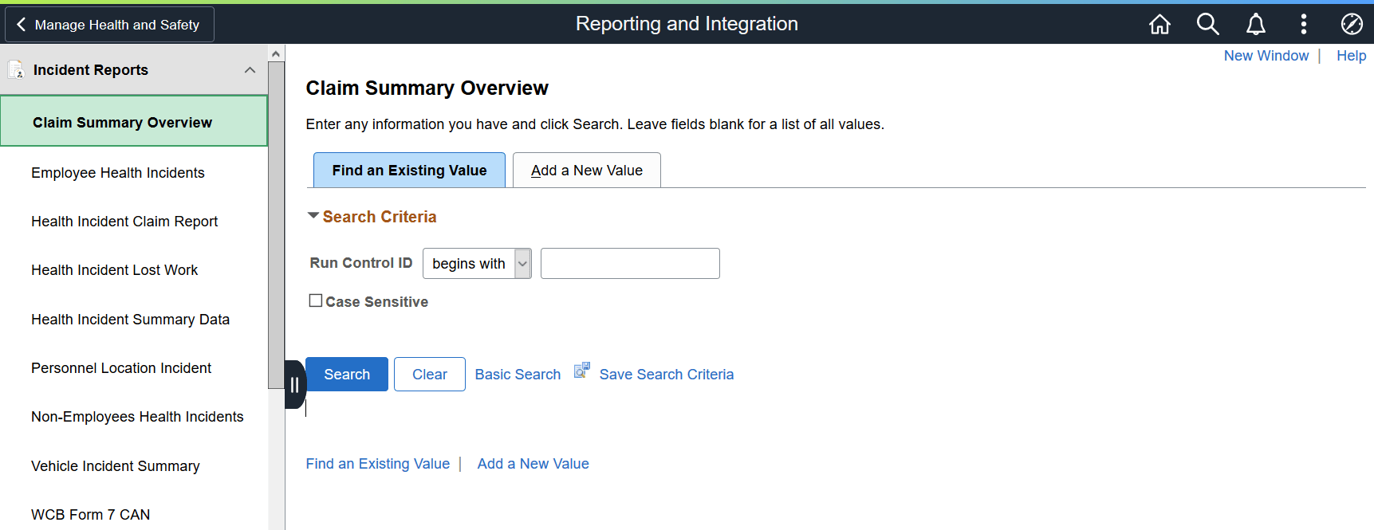Image resolution: width=1374 pixels, height=530 pixels.
Task: Open the actions menu three-dot icon
Action: point(1304,25)
